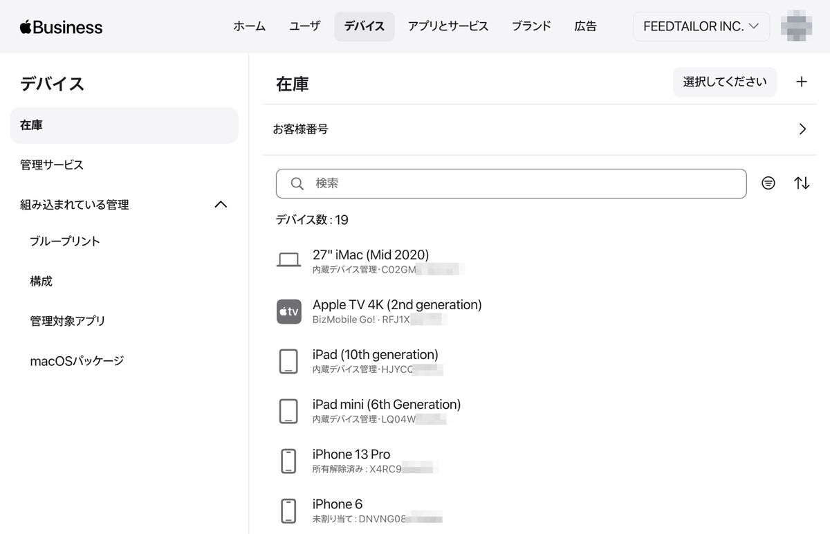Screen dimensions: 830x534
Task: Click the phone icon for iPhone 6
Action: point(288,510)
